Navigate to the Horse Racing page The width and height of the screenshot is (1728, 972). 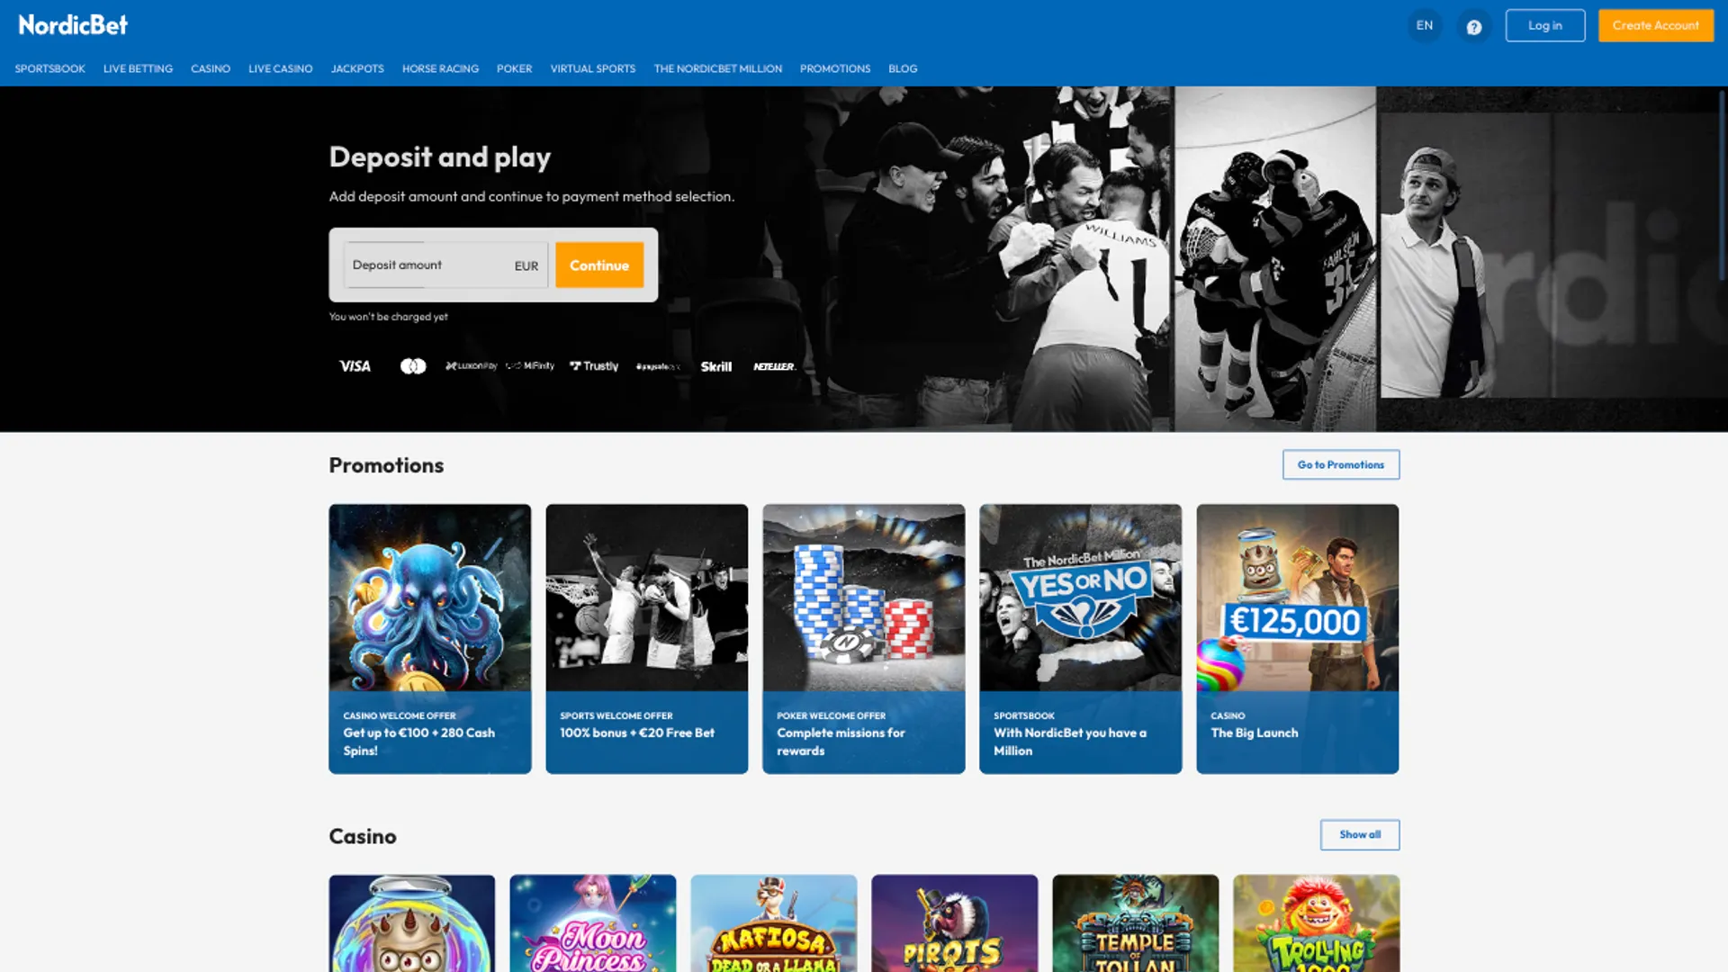[x=440, y=68]
